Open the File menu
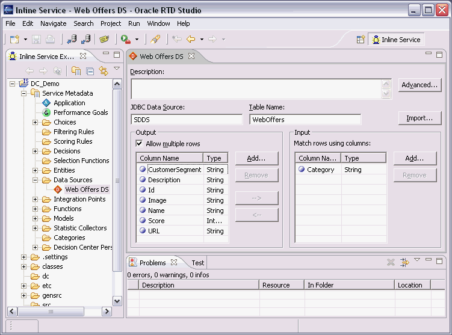 pyautogui.click(x=10, y=23)
